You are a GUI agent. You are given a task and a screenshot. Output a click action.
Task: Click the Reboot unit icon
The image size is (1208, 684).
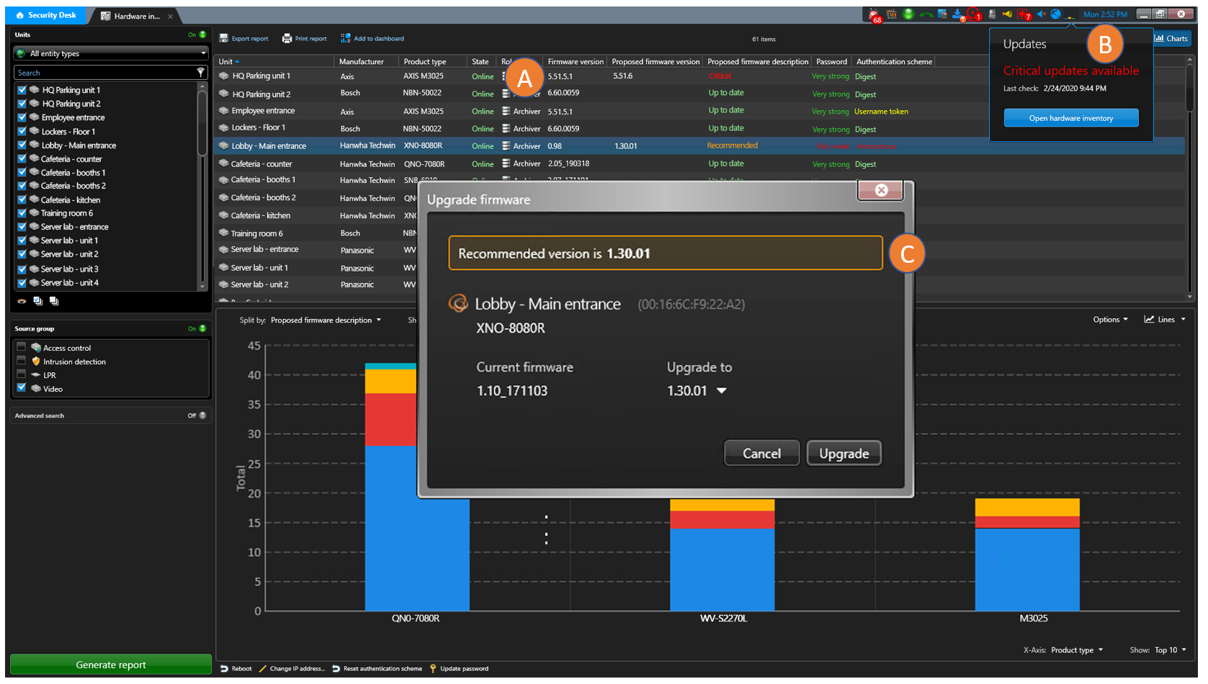click(225, 668)
